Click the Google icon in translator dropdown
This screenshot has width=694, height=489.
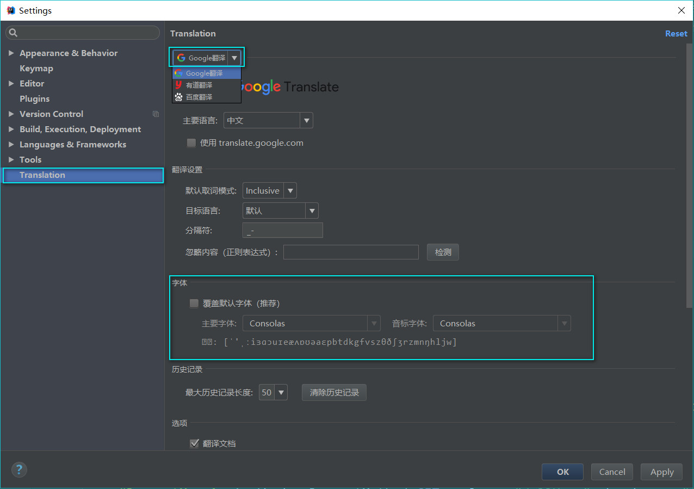click(181, 58)
